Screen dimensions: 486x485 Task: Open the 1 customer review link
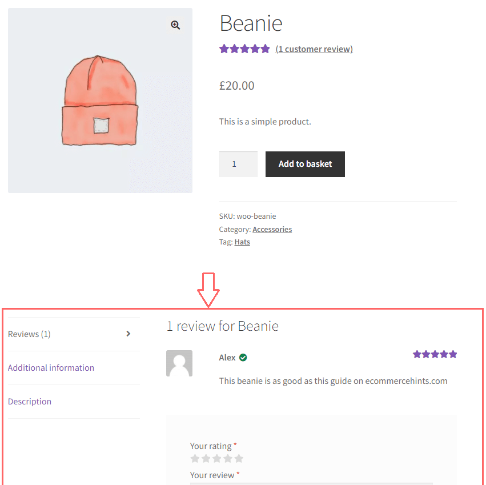pos(314,49)
